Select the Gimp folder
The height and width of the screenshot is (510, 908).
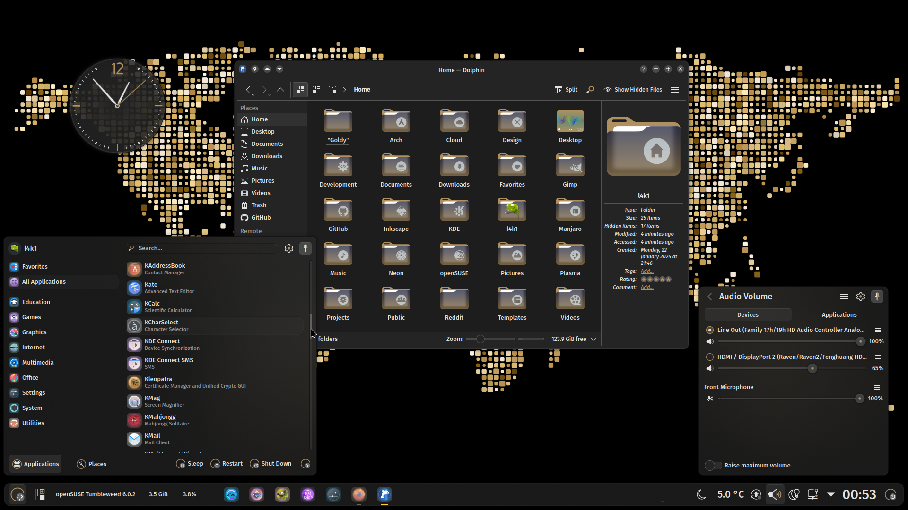click(x=570, y=170)
